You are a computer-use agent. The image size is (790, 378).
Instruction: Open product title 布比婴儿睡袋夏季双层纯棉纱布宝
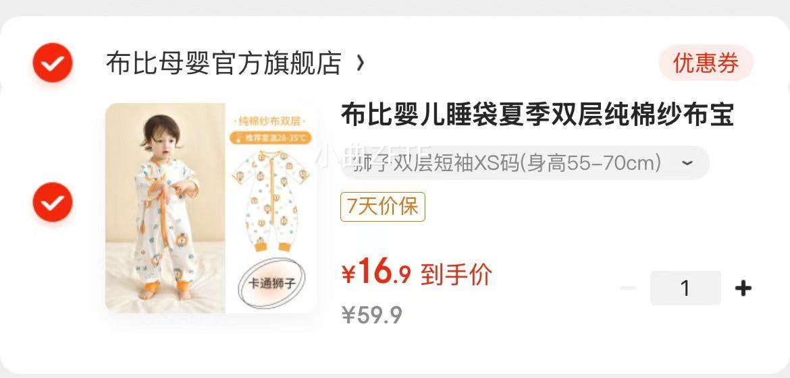pos(537,116)
